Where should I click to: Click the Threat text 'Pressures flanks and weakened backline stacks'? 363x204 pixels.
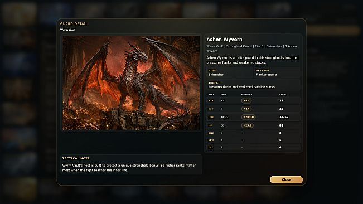click(x=241, y=87)
